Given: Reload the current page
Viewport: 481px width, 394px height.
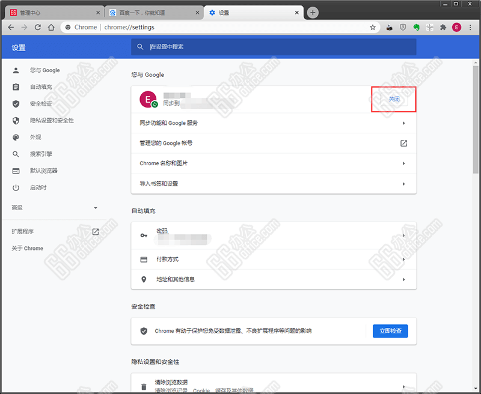Looking at the screenshot, I should coord(37,27).
